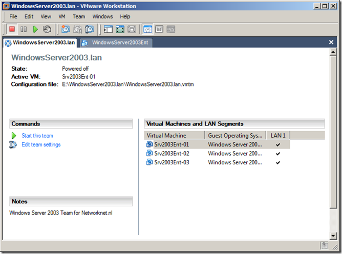This screenshot has width=342, height=254.
Task: Open the Team menu
Action: (79, 16)
